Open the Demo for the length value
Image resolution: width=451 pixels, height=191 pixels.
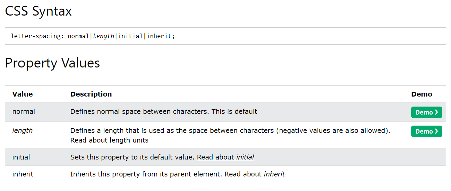click(x=426, y=131)
